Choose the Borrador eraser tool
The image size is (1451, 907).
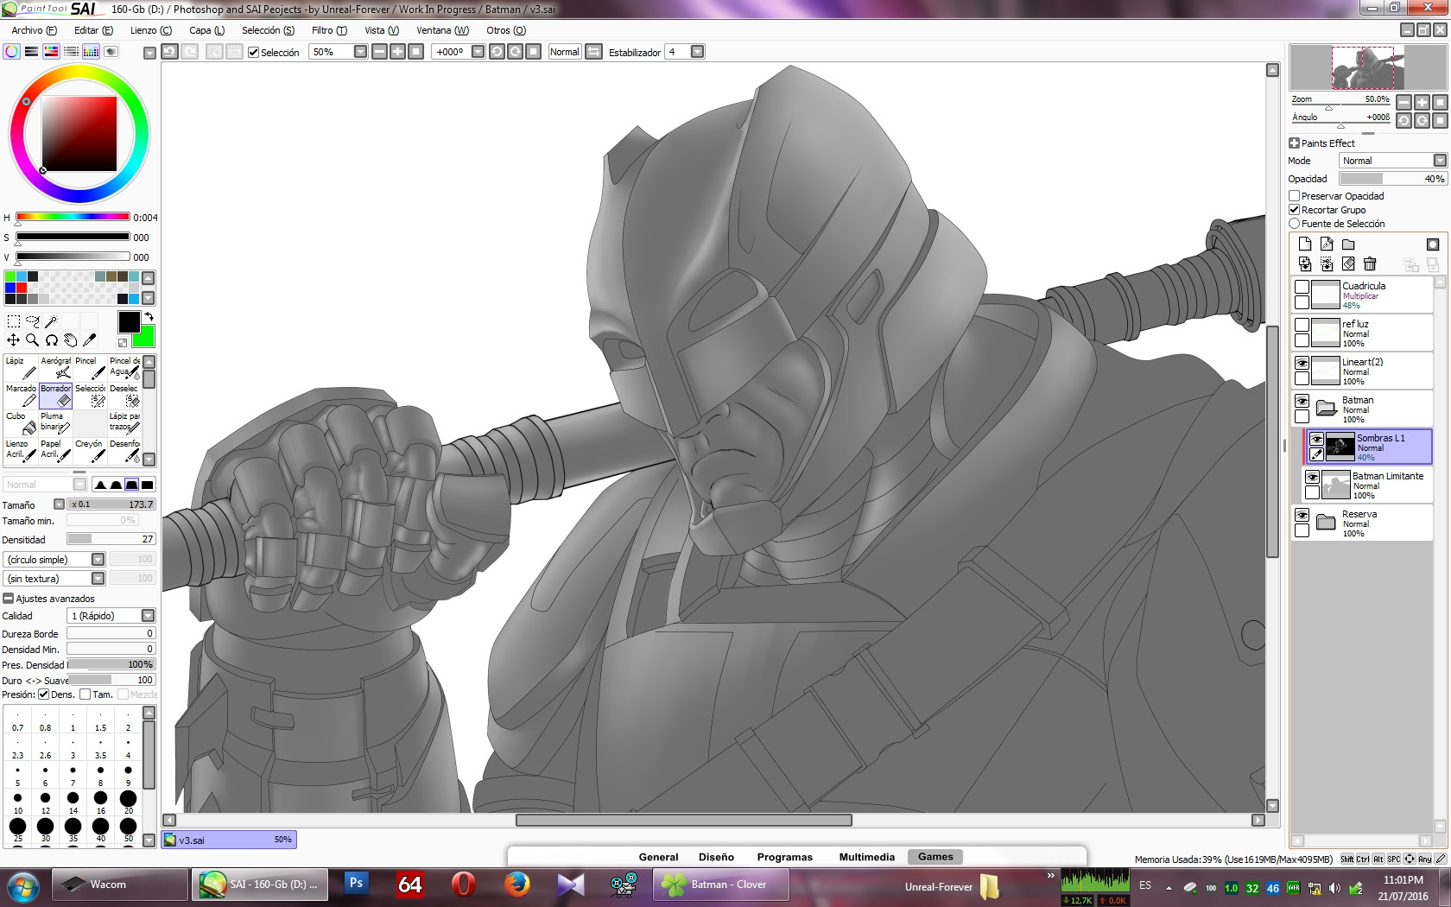pyautogui.click(x=55, y=396)
